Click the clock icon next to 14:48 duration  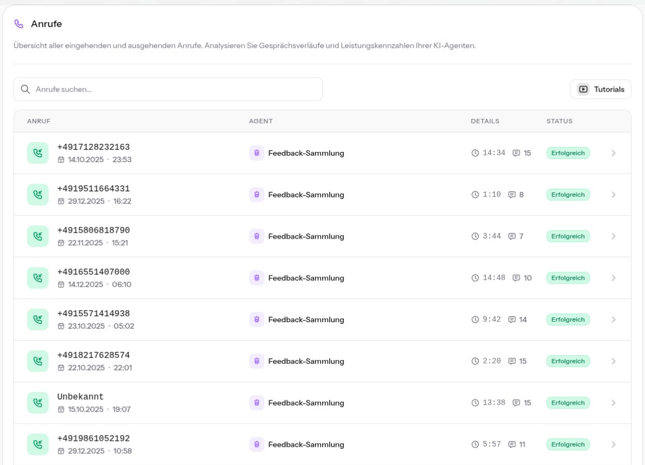[475, 278]
